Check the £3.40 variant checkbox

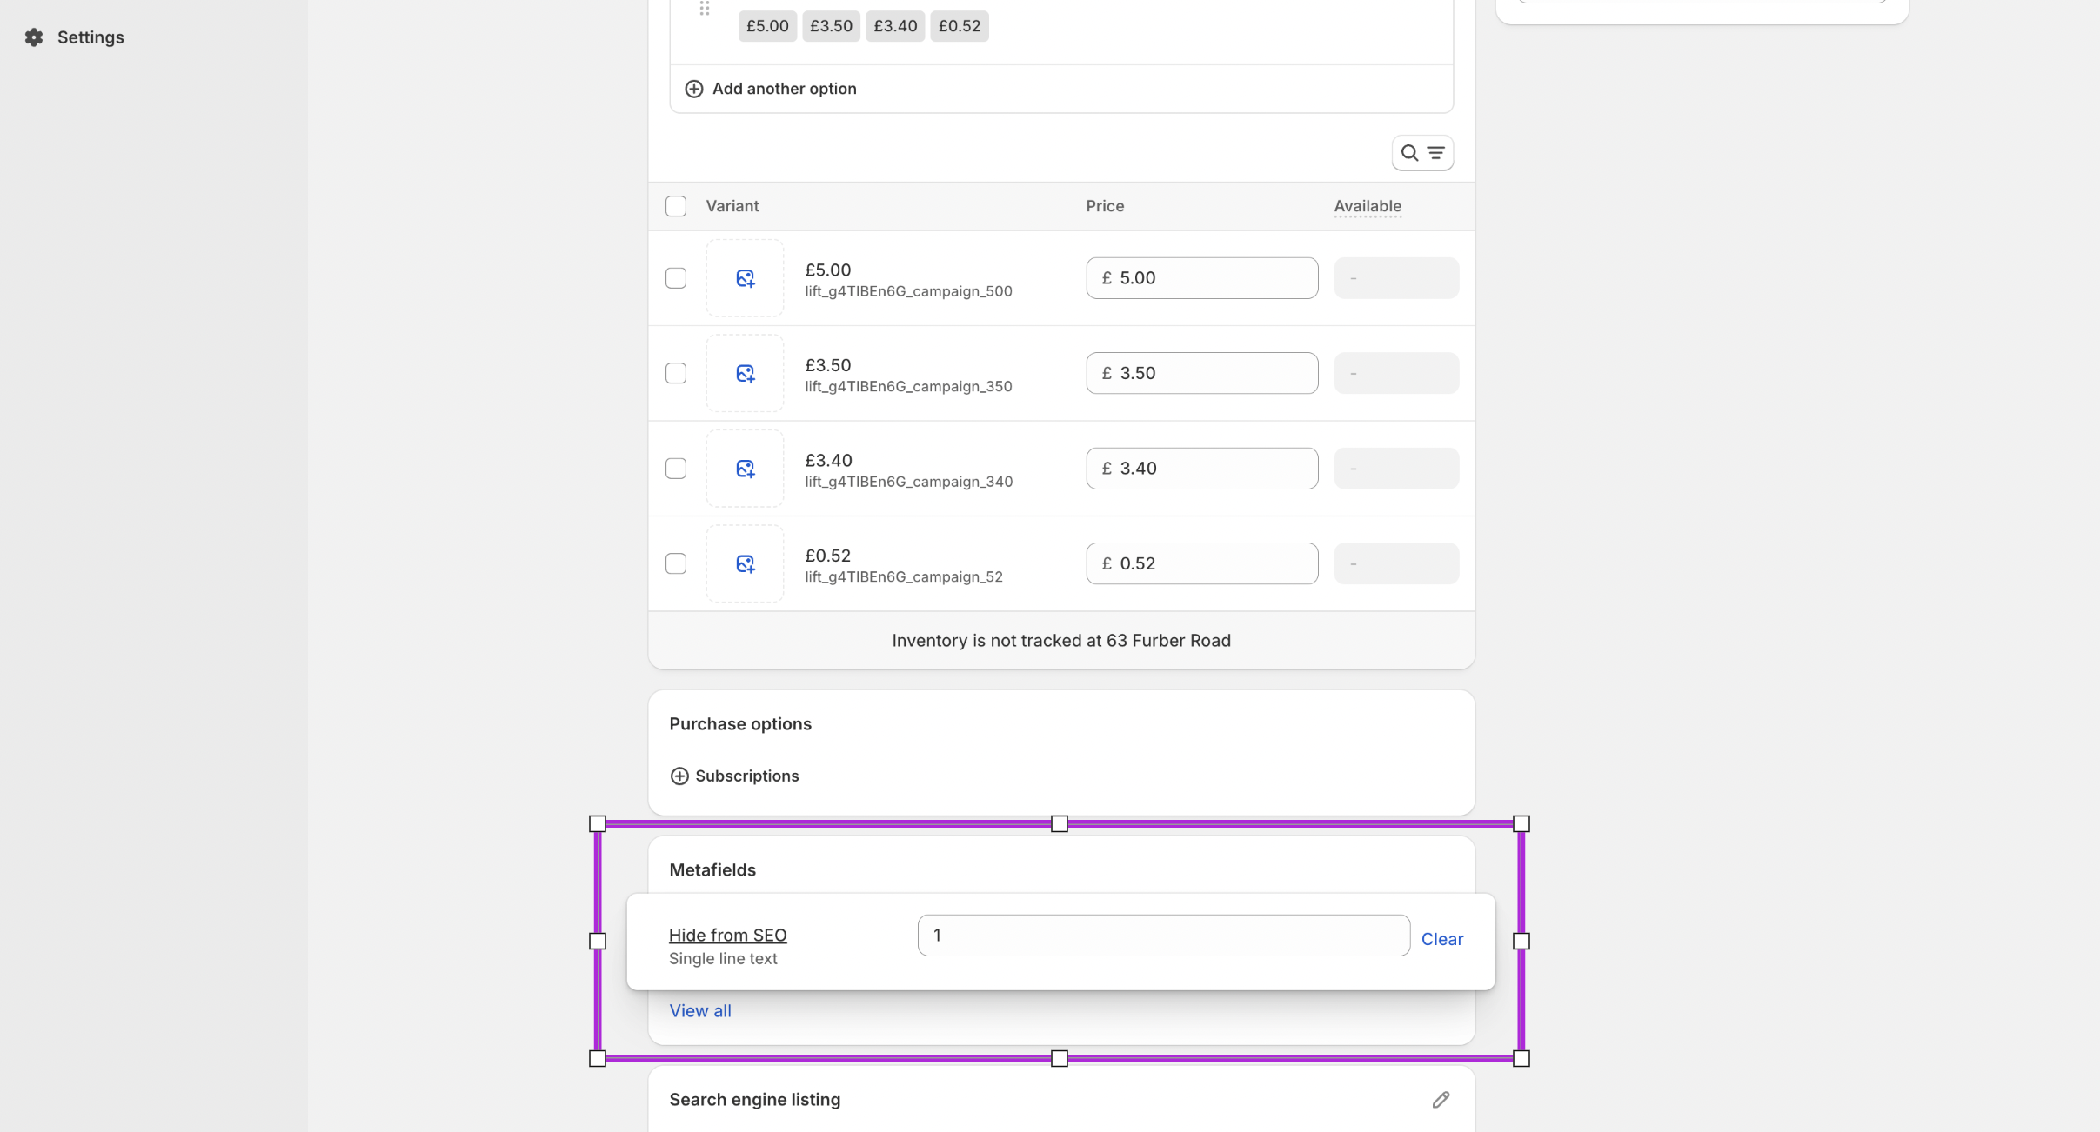(676, 469)
